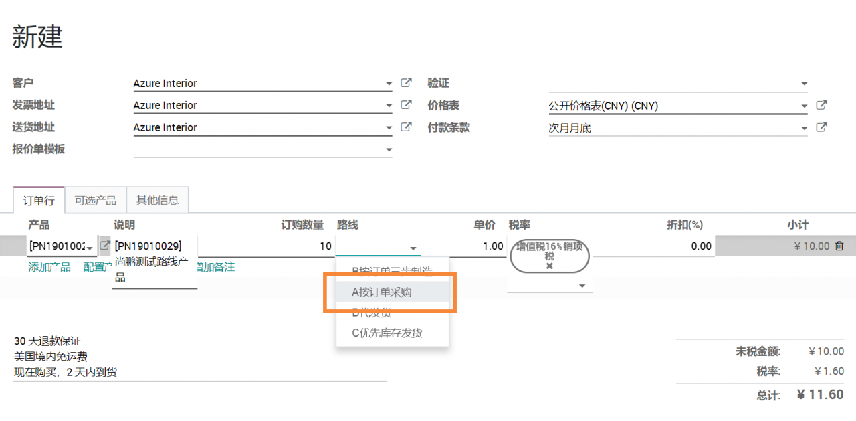Expand the 验证 dropdown arrow
856x421 pixels.
804,84
